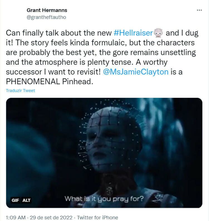209x221 pixels.
Task: Open the ALT description badge
Action: [x=26, y=200]
